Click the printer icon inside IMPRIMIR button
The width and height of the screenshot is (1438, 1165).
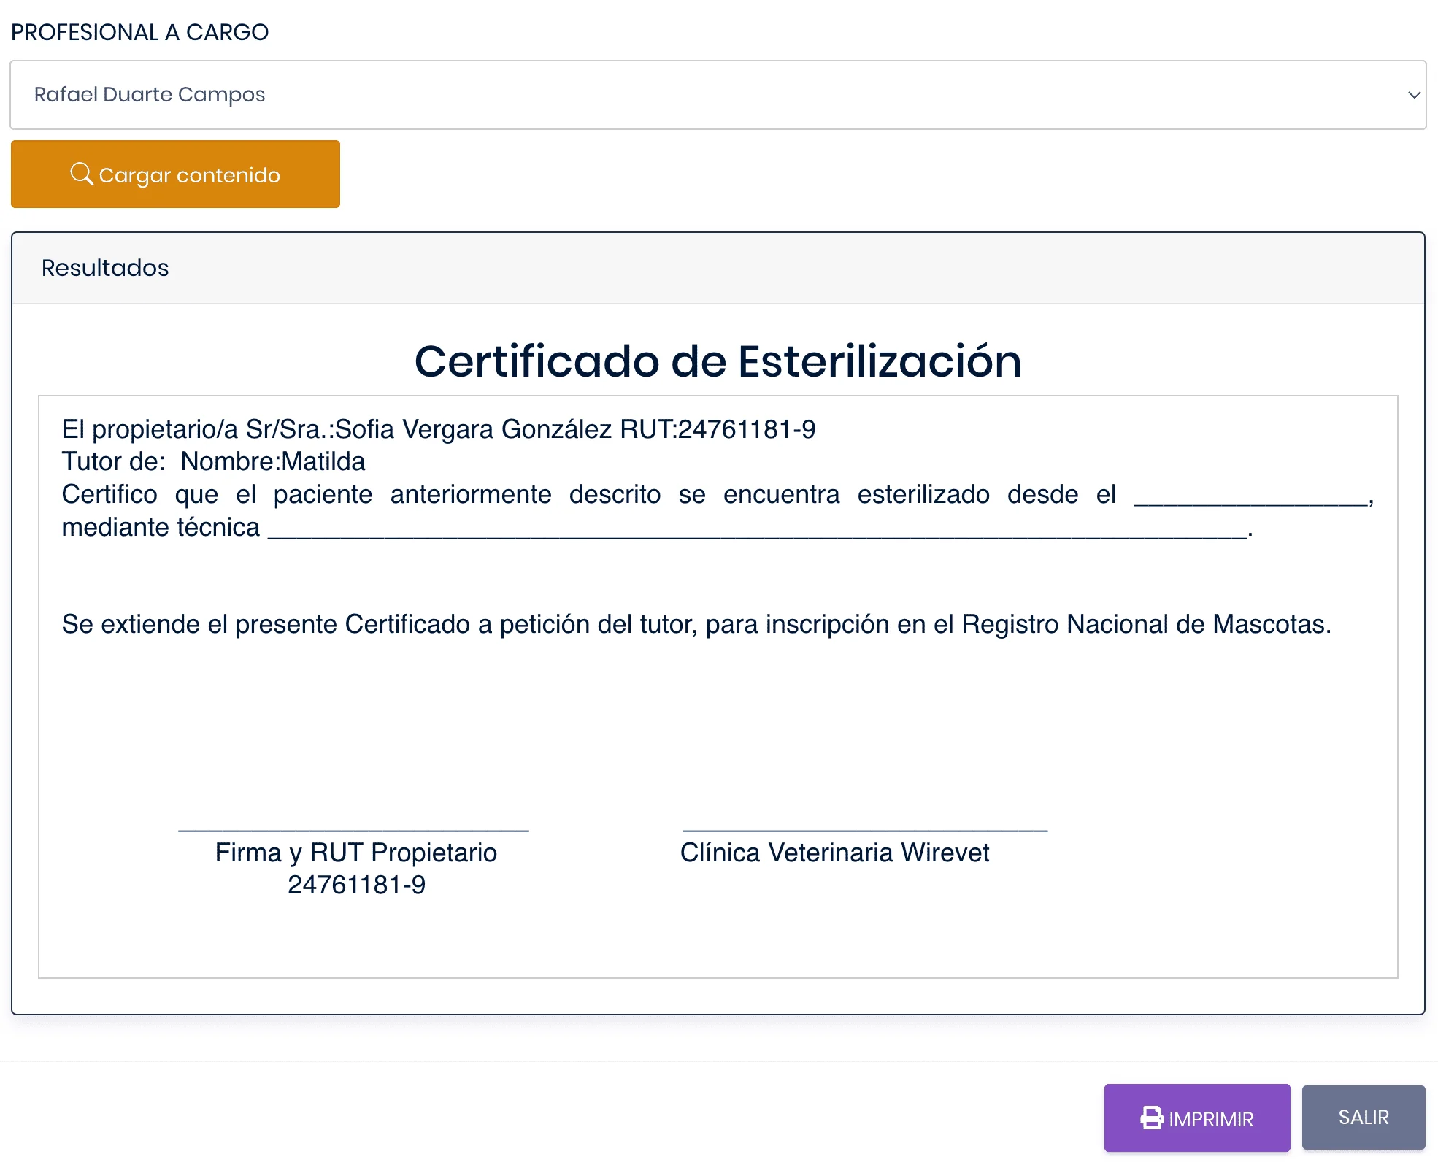coord(1150,1117)
